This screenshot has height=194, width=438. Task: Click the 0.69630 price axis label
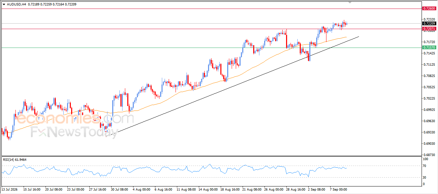coord(429,121)
